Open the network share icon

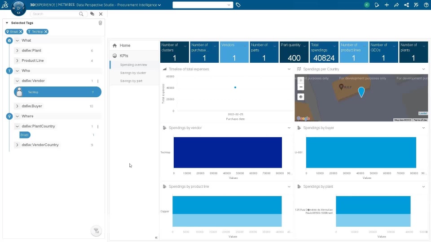(x=406, y=5)
